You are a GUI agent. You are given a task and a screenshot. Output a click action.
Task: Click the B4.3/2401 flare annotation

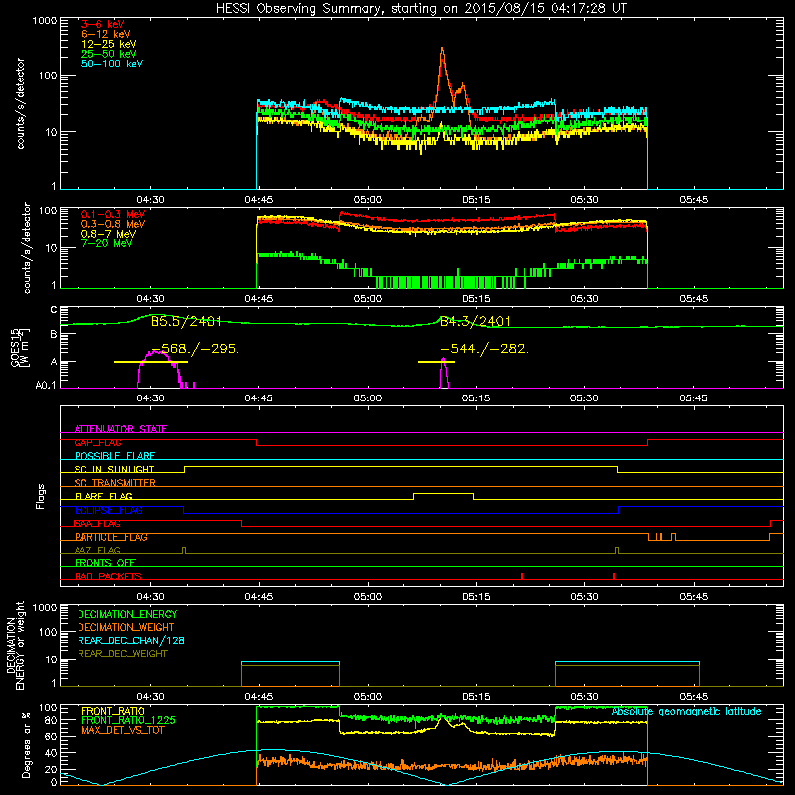(x=475, y=321)
